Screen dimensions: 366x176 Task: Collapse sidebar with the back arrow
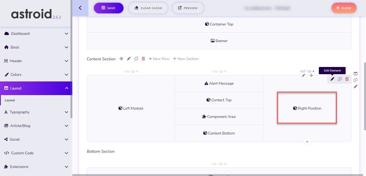pos(80,8)
